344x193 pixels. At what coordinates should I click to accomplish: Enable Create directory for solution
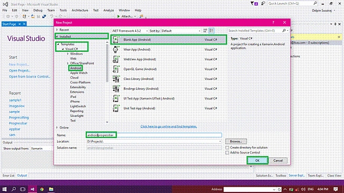[227, 148]
